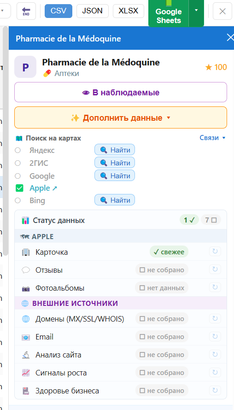Refresh the Анализ сайта row
The height and width of the screenshot is (410, 234).
click(215, 354)
